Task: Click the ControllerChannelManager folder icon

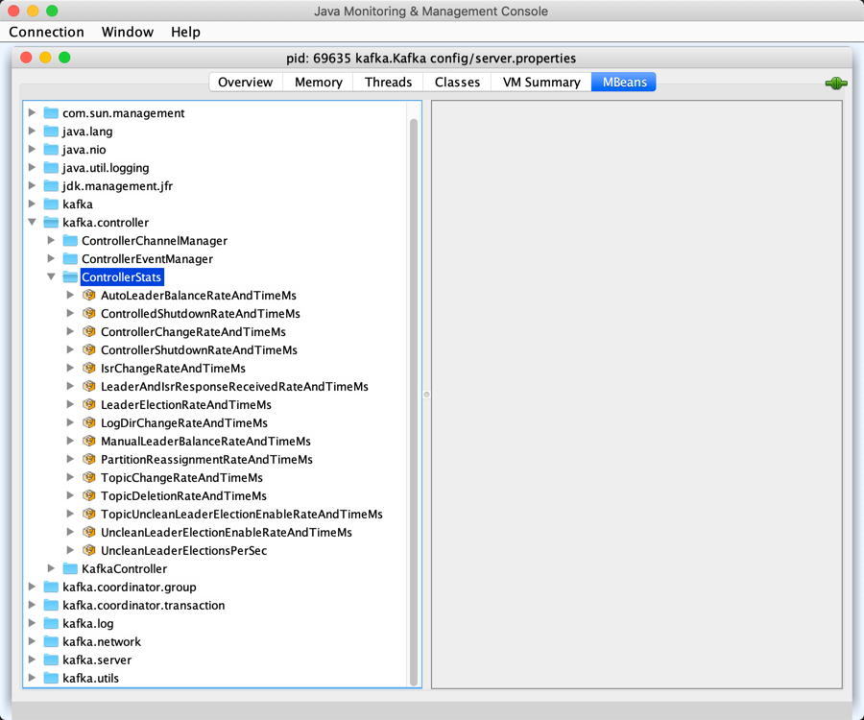Action: pyautogui.click(x=70, y=241)
